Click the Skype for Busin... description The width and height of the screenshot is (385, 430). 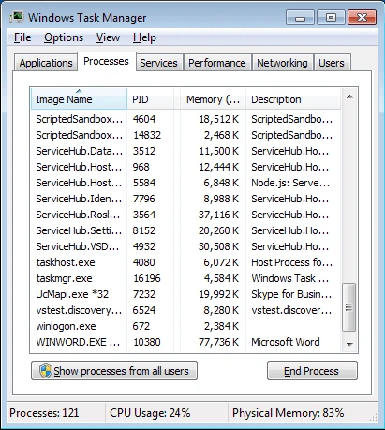[x=291, y=294]
